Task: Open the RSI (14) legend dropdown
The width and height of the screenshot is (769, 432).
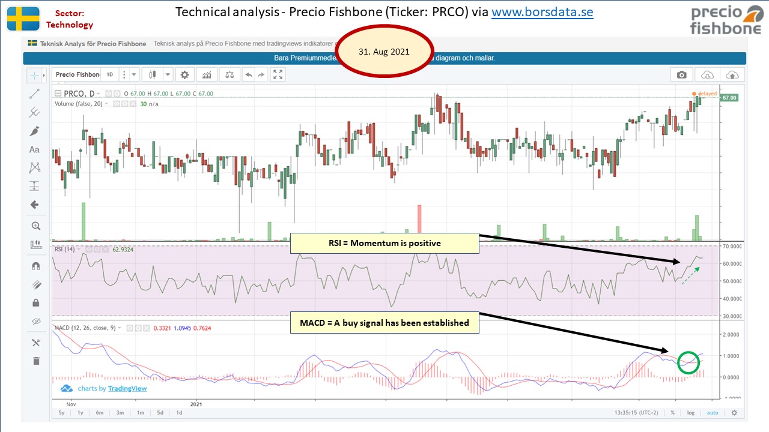Action: point(79,249)
